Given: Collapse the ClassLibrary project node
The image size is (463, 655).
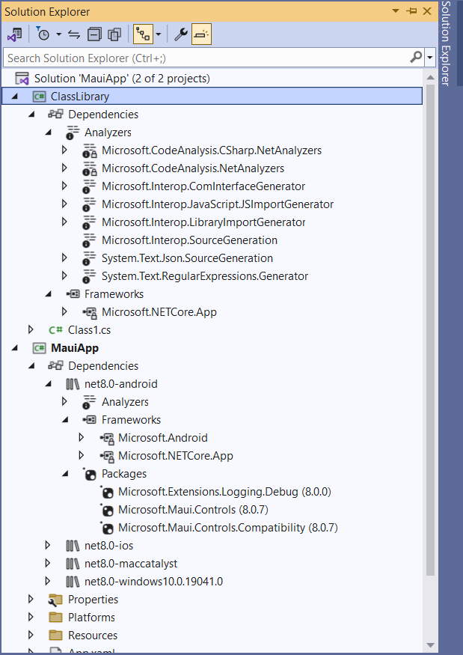Looking at the screenshot, I should tap(15, 96).
